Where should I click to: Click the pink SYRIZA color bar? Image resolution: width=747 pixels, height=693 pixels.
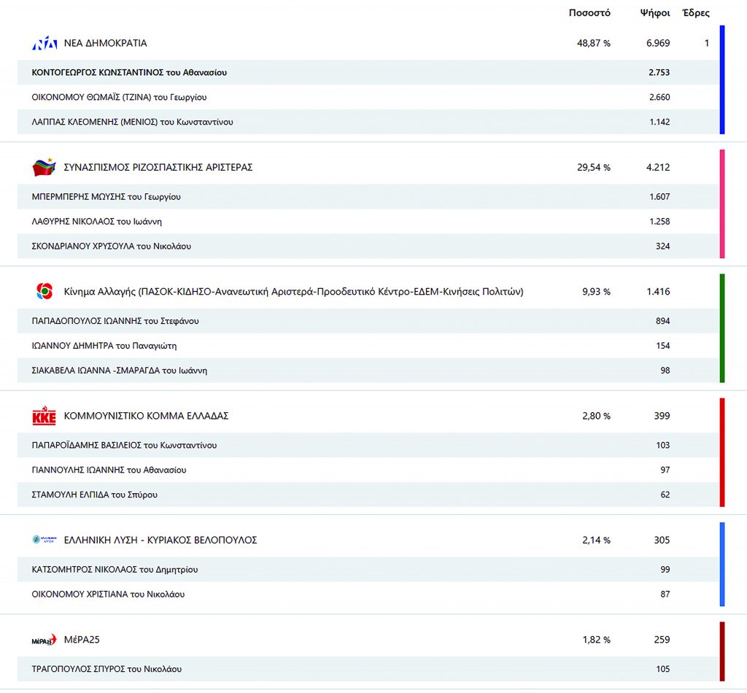(722, 204)
